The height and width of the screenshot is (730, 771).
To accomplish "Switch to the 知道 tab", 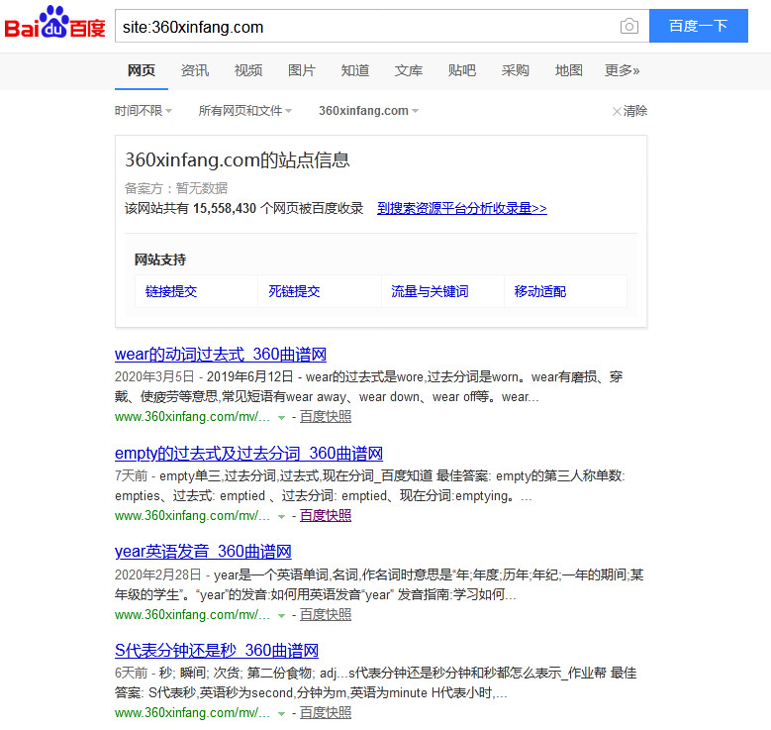I will [355, 71].
